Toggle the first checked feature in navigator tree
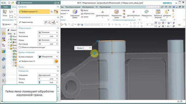 click(x=14, y=51)
